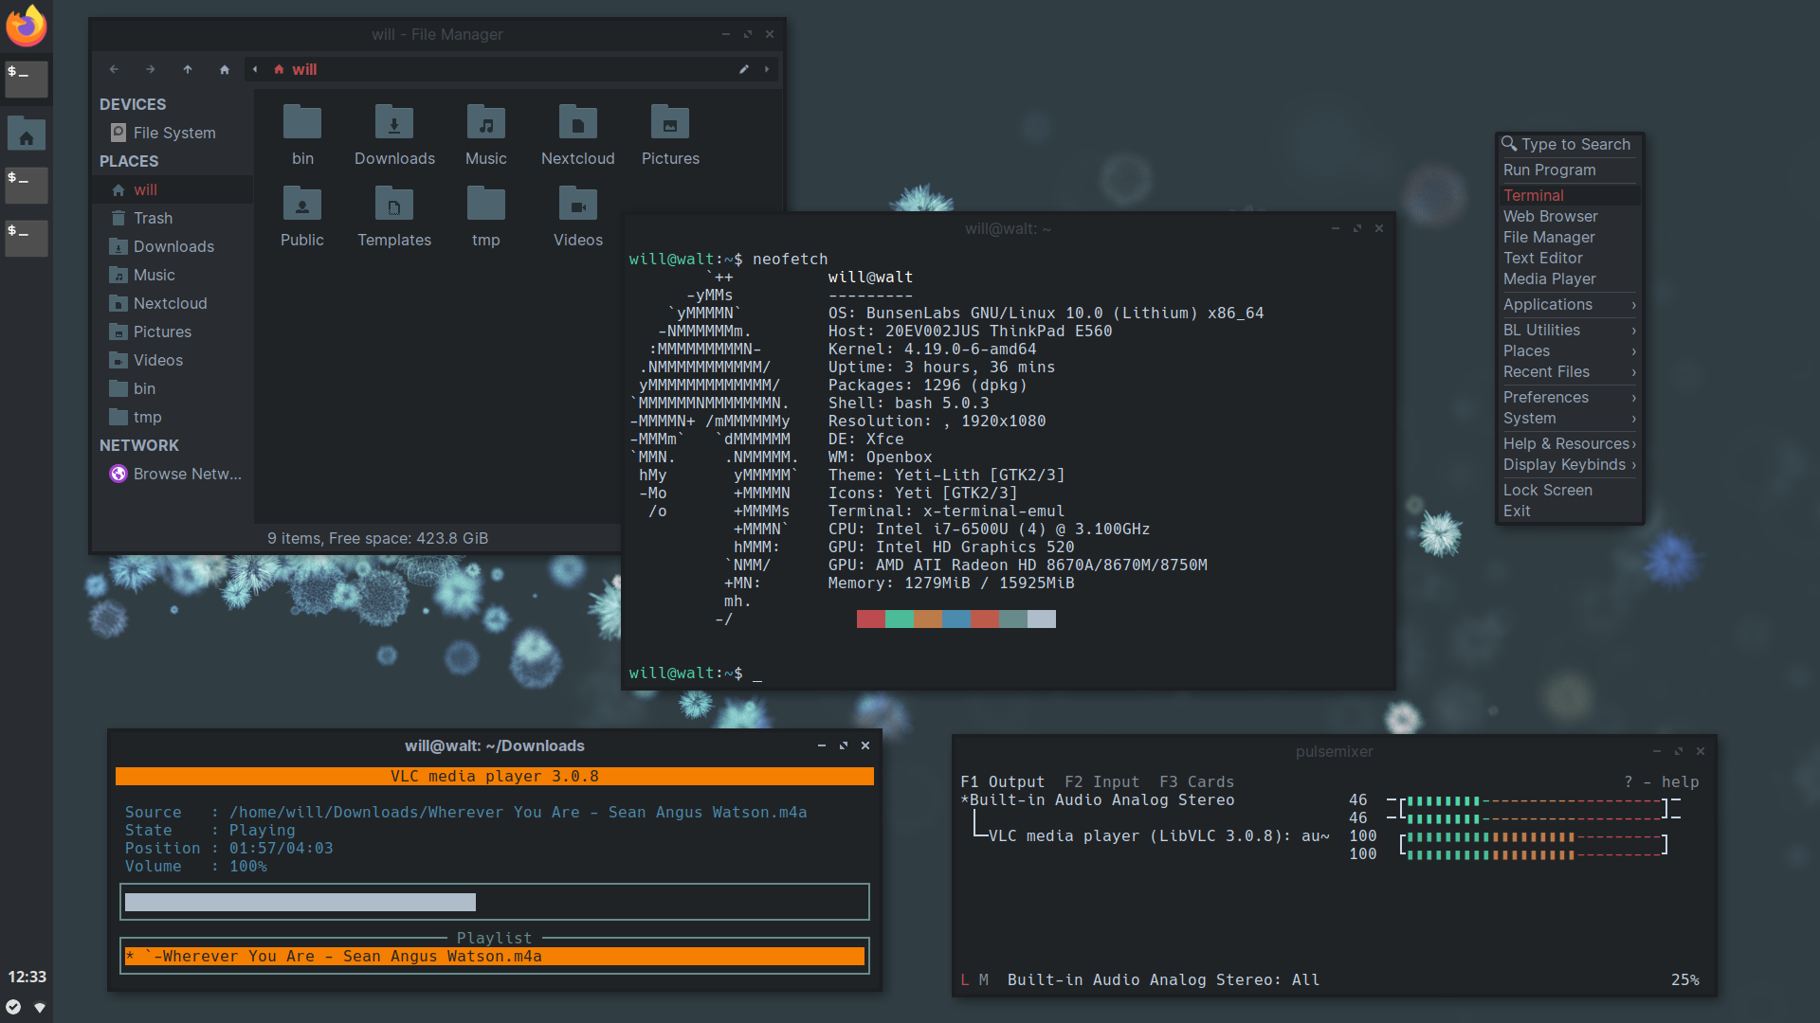Open the Videos folder icon
1820x1023 pixels.
[577, 205]
